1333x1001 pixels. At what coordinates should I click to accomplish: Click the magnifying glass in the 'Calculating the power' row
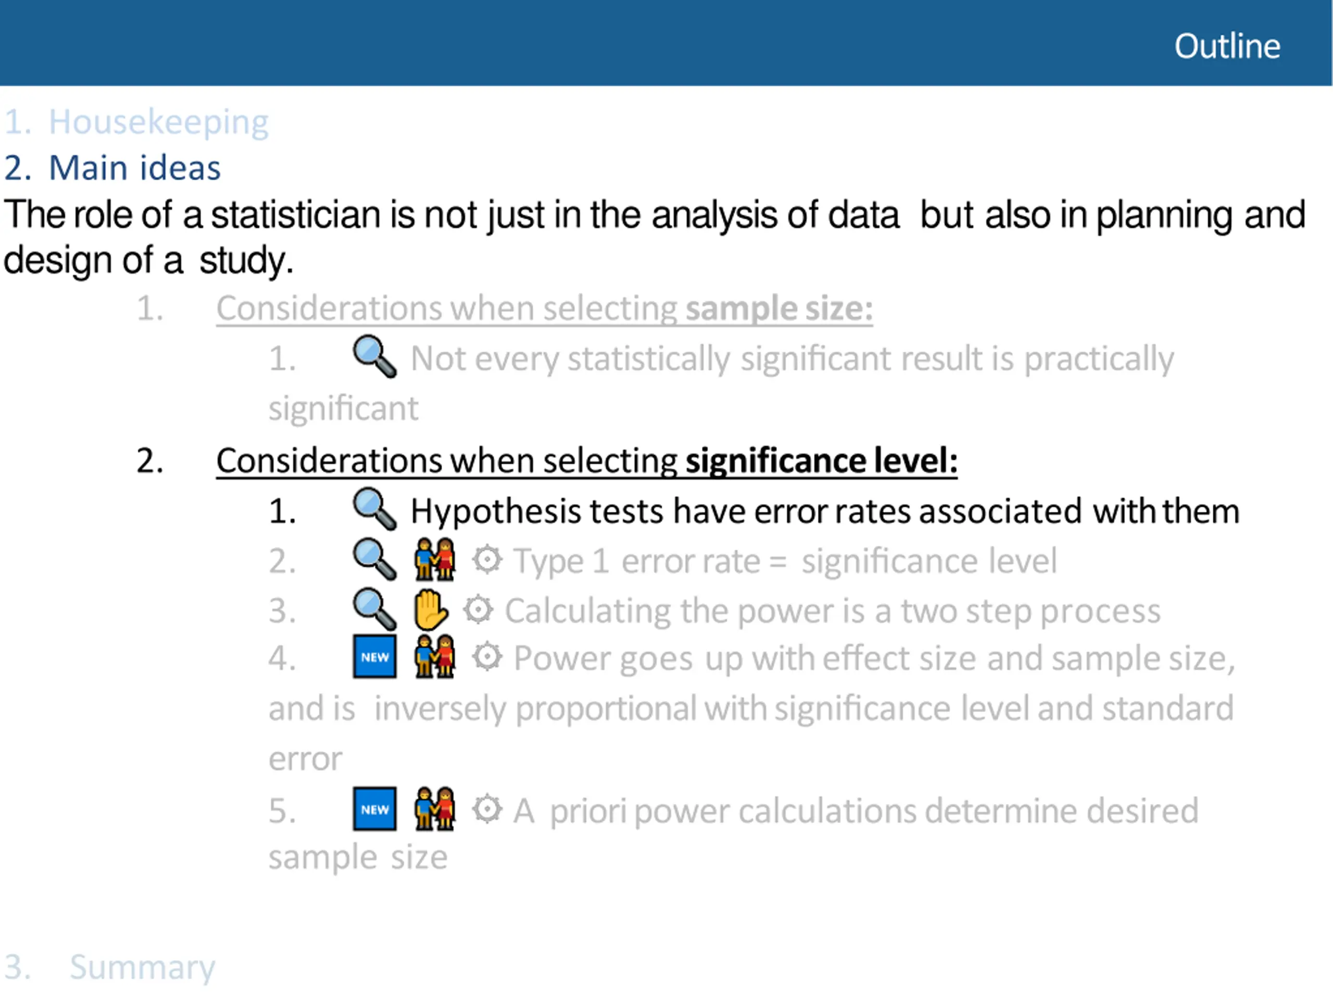[374, 610]
